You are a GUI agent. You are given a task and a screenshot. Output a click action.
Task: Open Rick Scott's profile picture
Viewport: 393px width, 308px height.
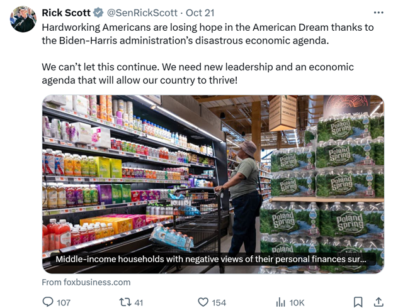pos(23,19)
